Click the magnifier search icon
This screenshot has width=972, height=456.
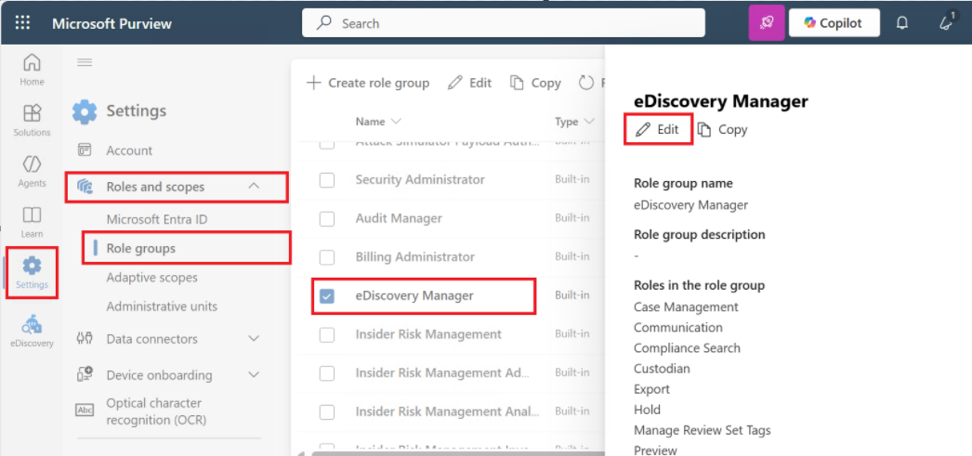tap(323, 23)
